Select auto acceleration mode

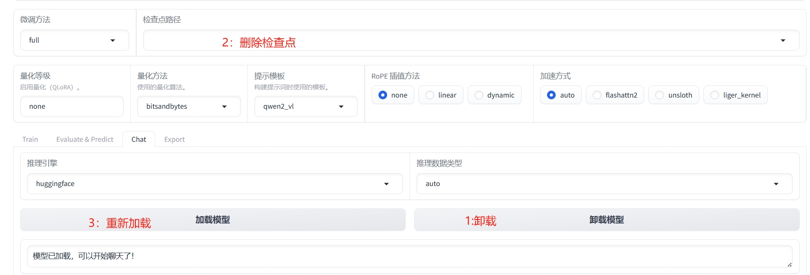point(551,95)
